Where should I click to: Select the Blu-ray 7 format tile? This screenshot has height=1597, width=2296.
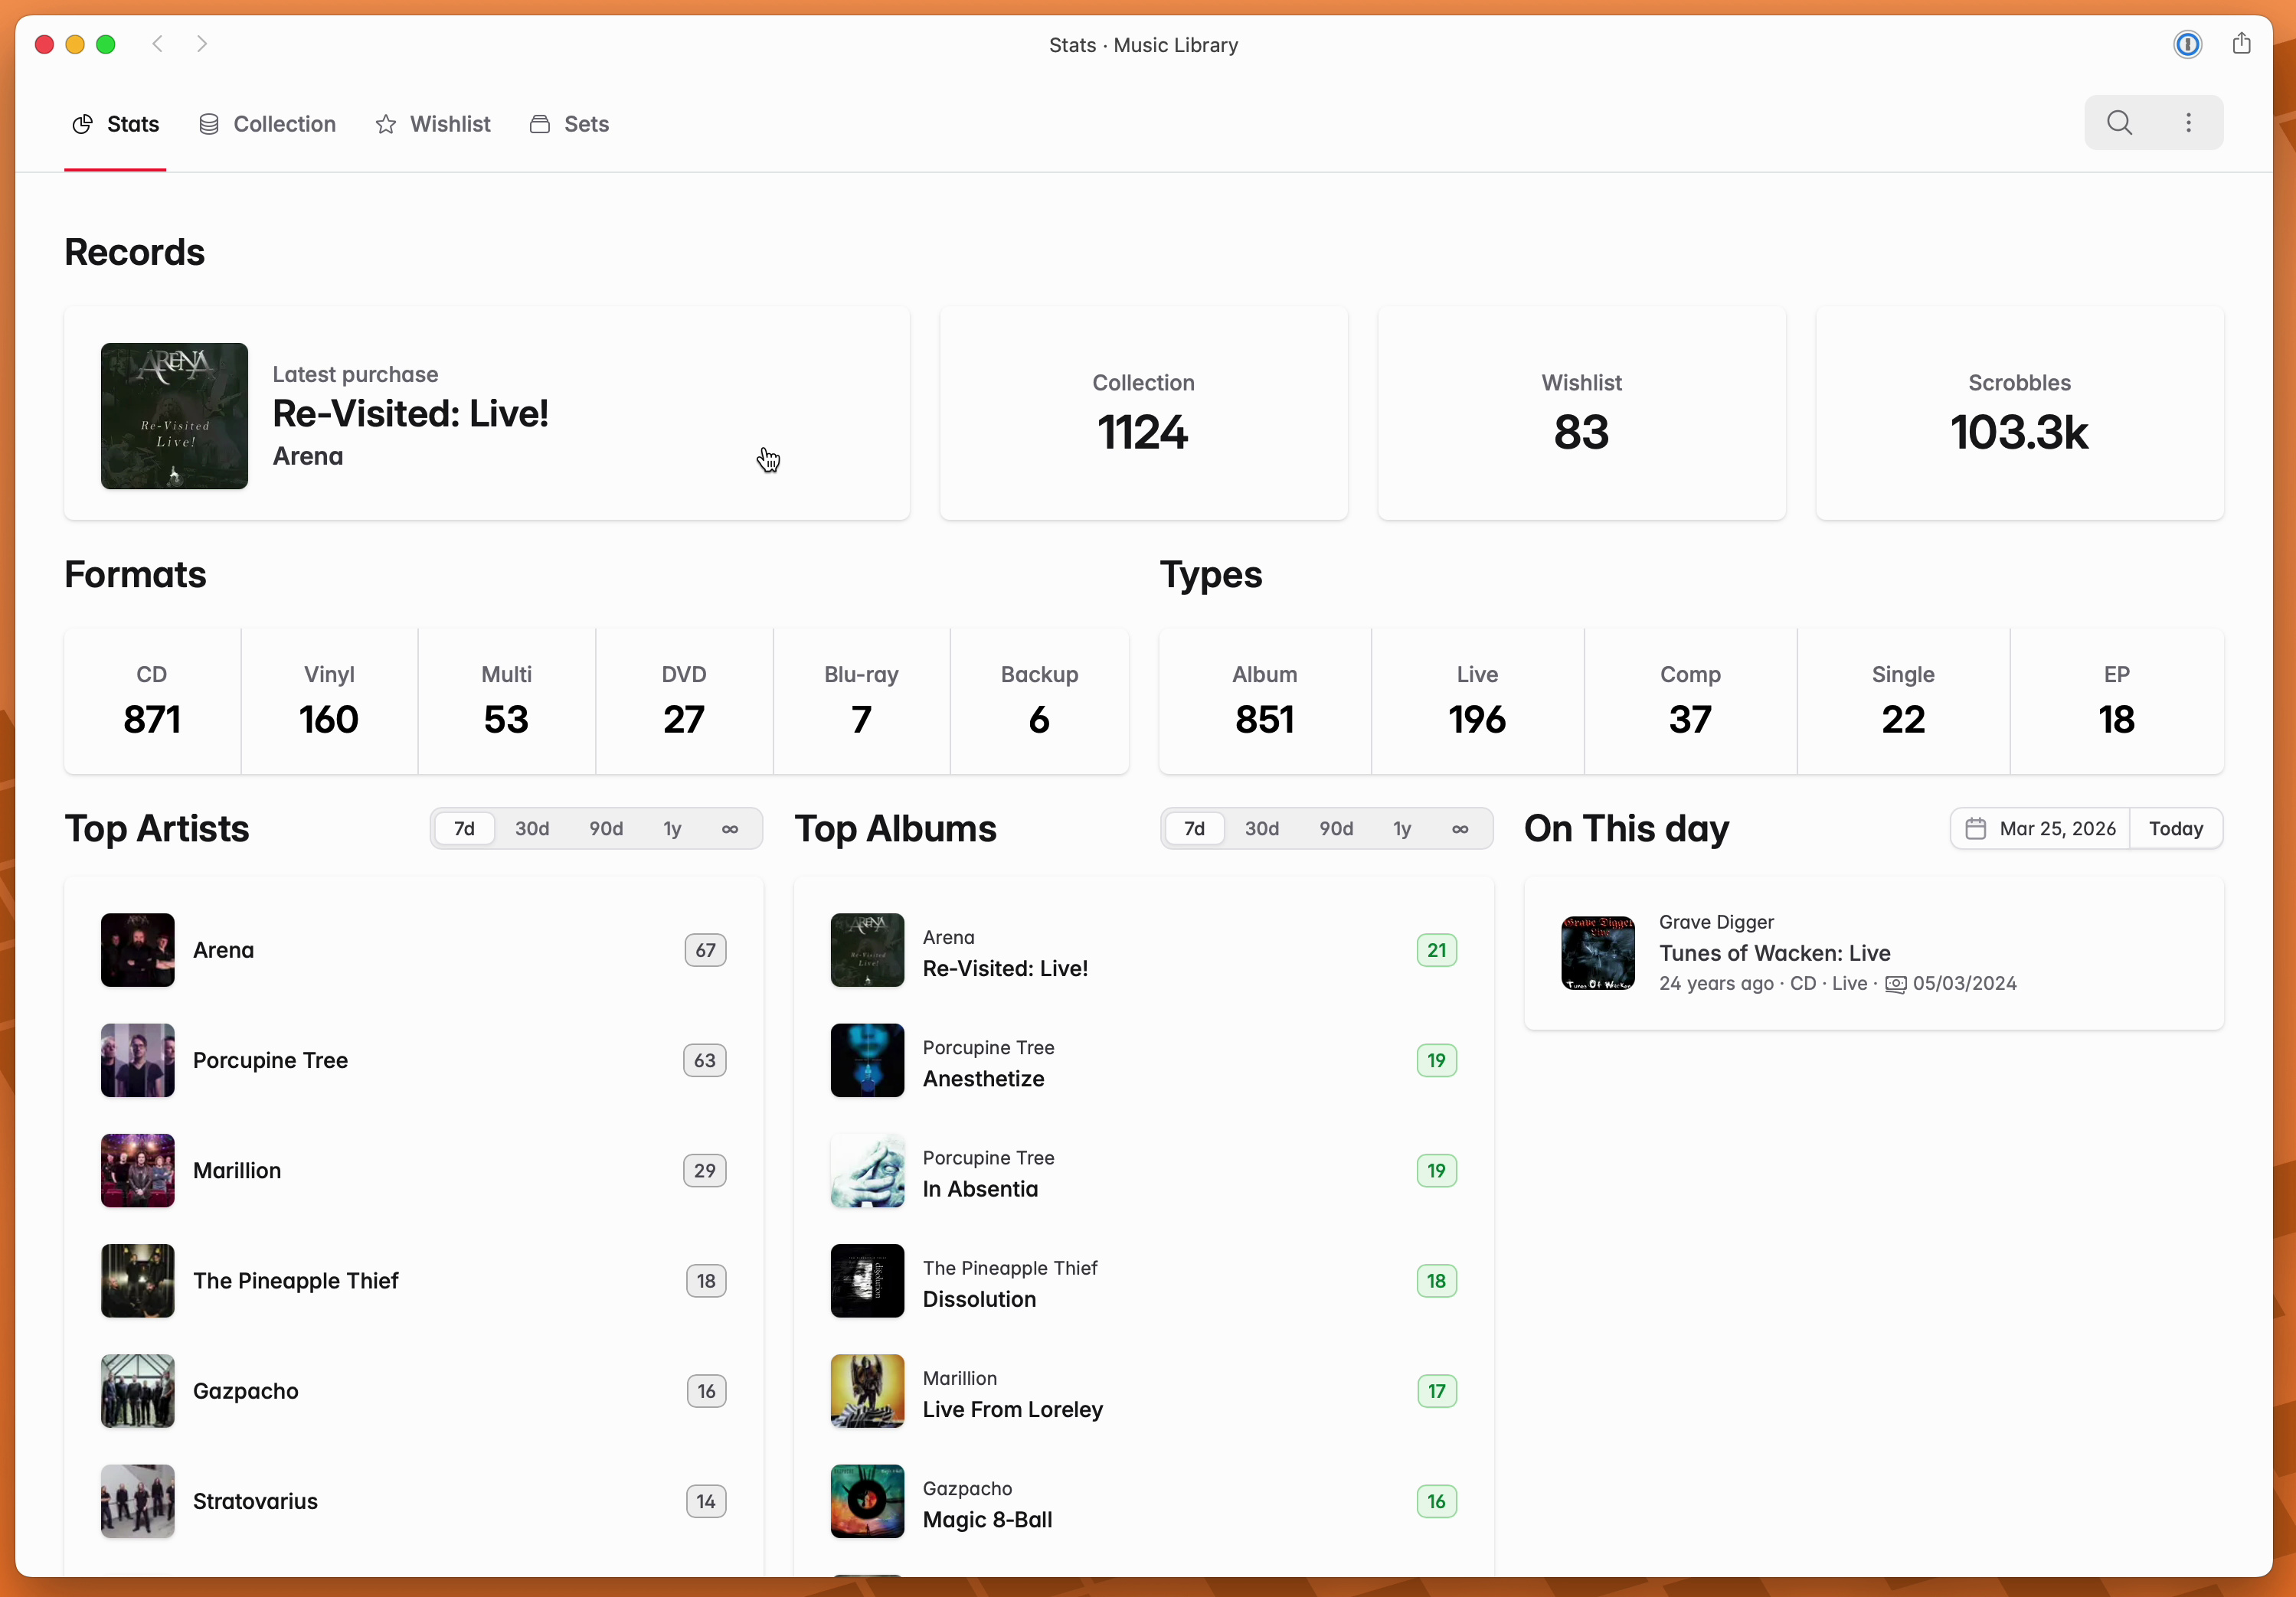tap(861, 701)
